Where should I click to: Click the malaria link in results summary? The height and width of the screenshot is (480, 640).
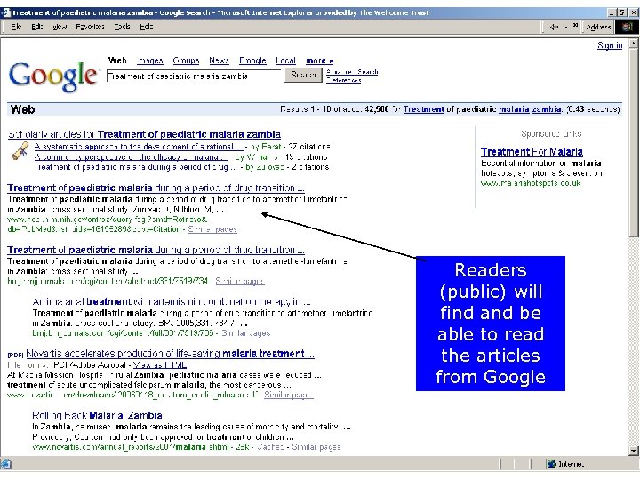point(514,109)
